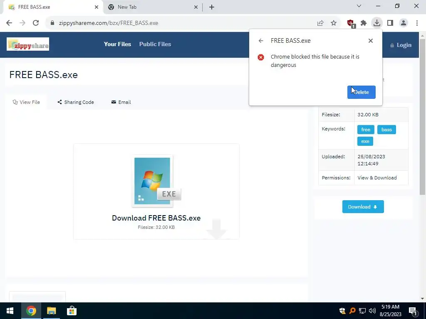Click the 32.00 KB filesize value
Viewport: 426px width, 319px height.
tap(368, 115)
